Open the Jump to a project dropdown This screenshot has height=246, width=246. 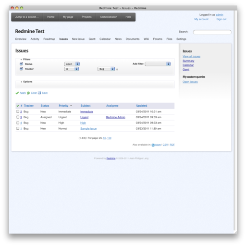pos(27,17)
